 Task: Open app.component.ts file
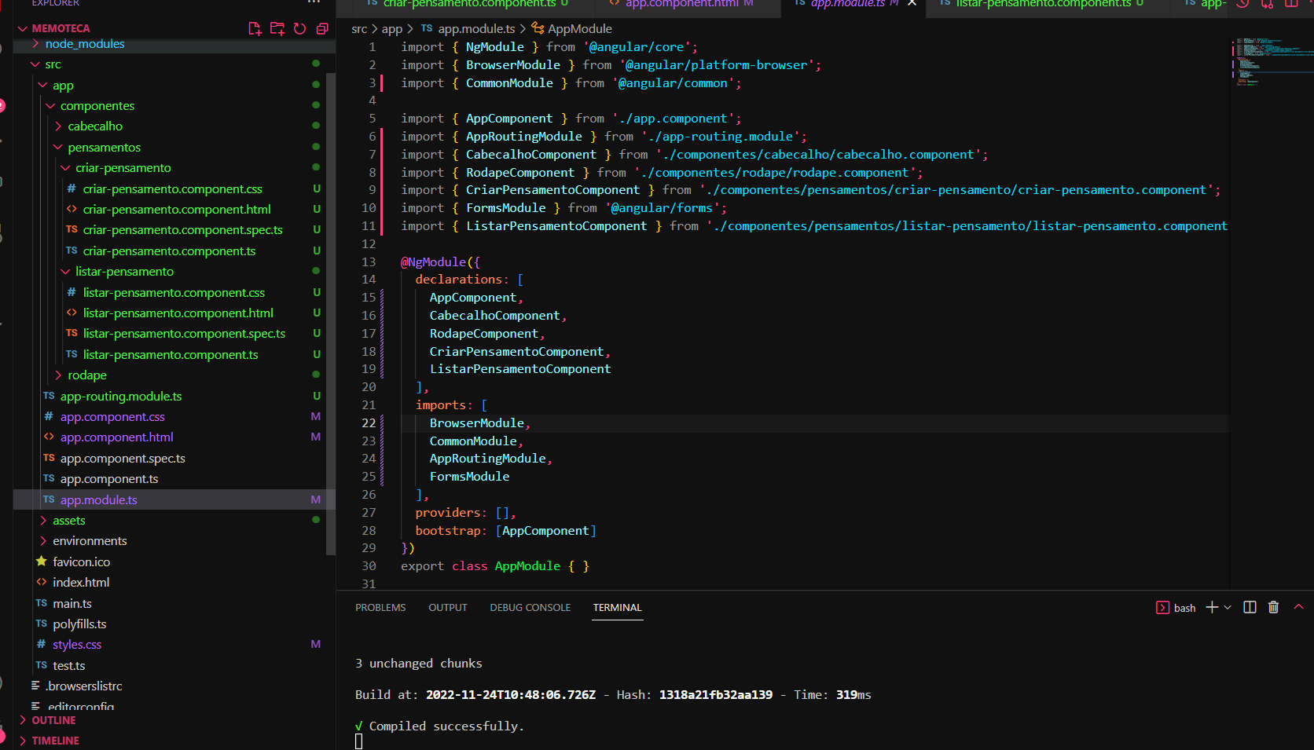pyautogui.click(x=109, y=478)
